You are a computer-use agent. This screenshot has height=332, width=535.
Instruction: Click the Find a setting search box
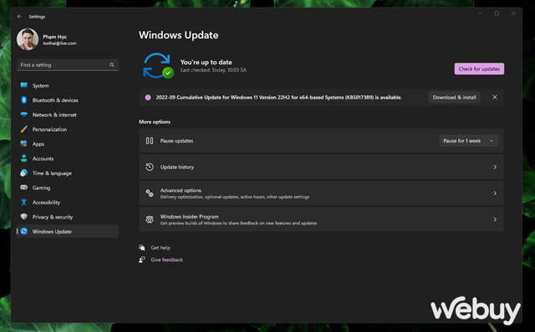[68, 65]
